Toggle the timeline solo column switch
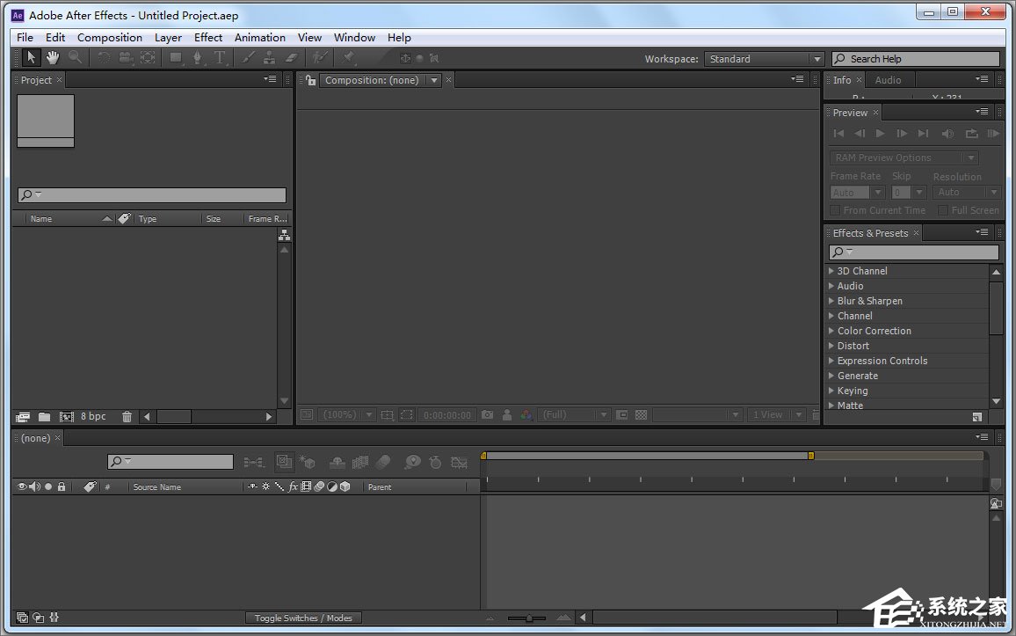The width and height of the screenshot is (1016, 636). 48,486
